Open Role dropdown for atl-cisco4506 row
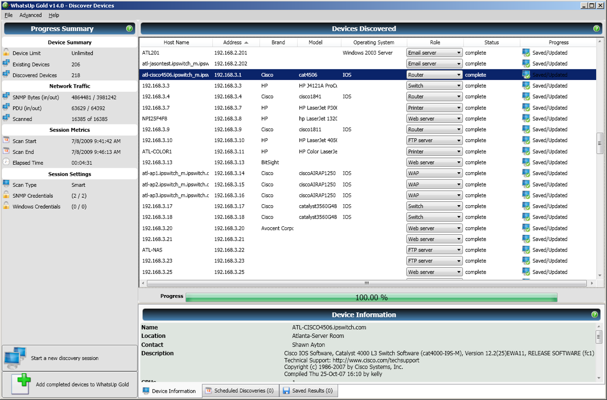The height and width of the screenshot is (400, 607). [434, 75]
